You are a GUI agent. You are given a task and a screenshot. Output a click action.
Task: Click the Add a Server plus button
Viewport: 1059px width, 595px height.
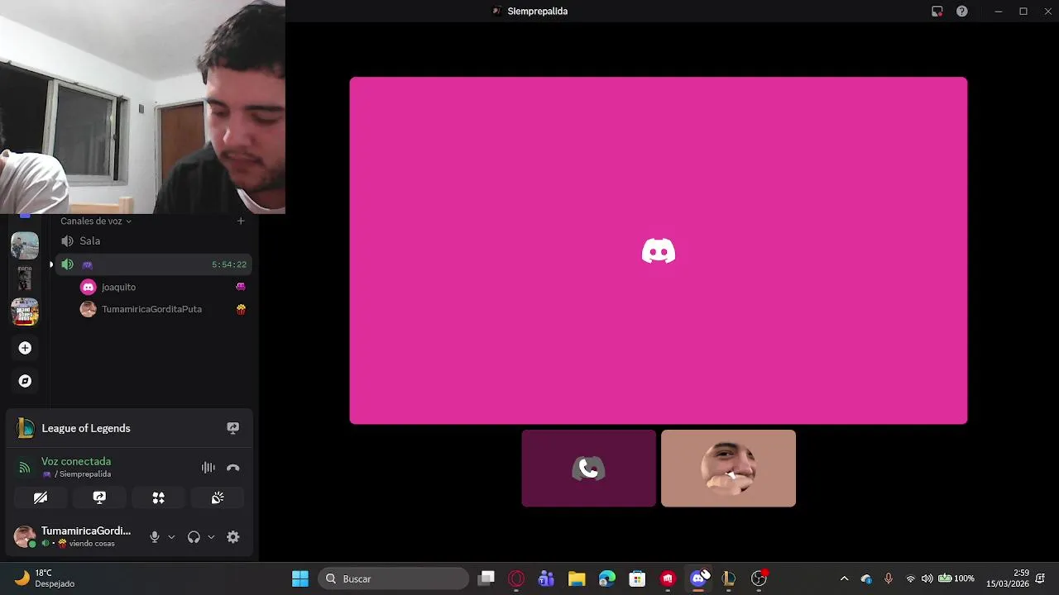(25, 348)
